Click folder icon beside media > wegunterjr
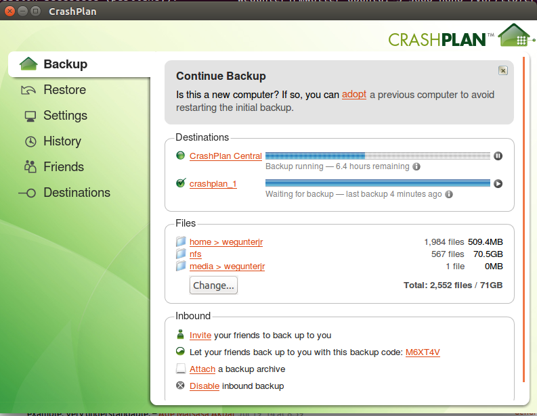The width and height of the screenshot is (537, 416). click(181, 266)
